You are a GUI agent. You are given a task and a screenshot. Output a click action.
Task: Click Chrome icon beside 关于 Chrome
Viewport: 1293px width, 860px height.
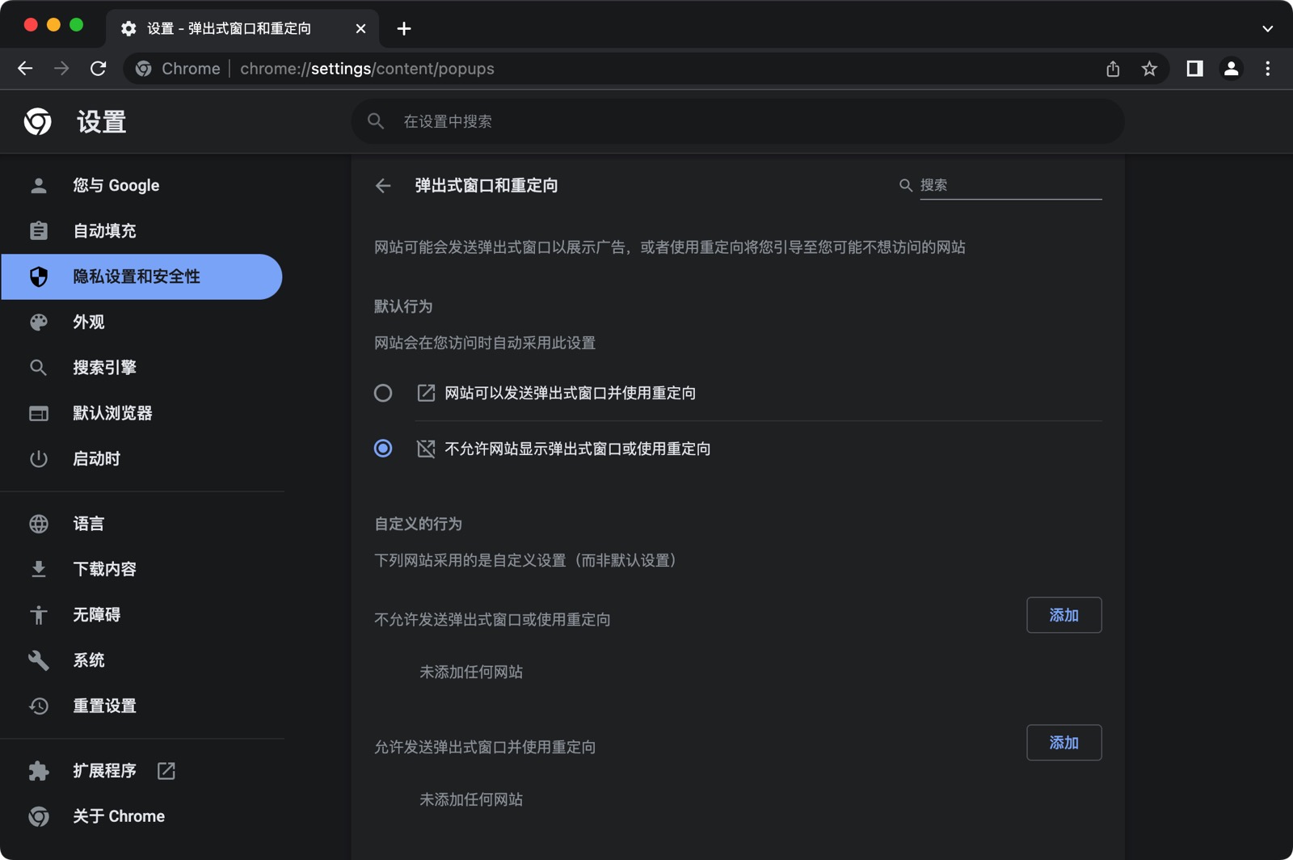coord(38,816)
